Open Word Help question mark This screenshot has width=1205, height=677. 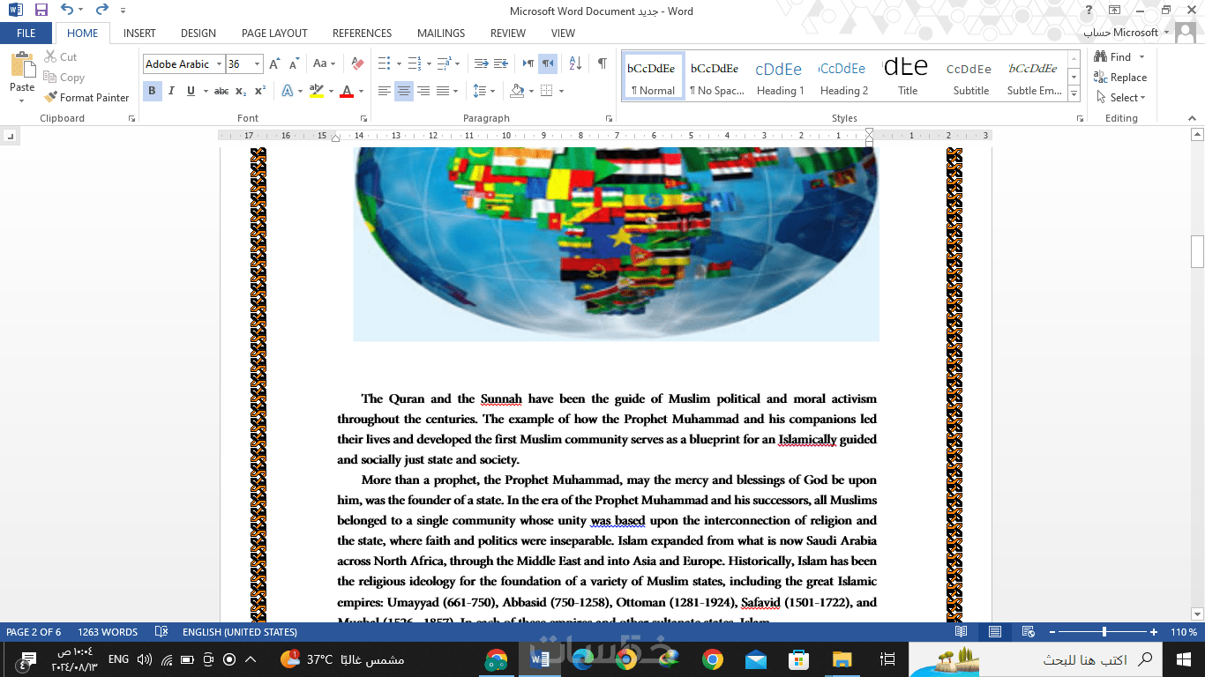tap(1089, 11)
